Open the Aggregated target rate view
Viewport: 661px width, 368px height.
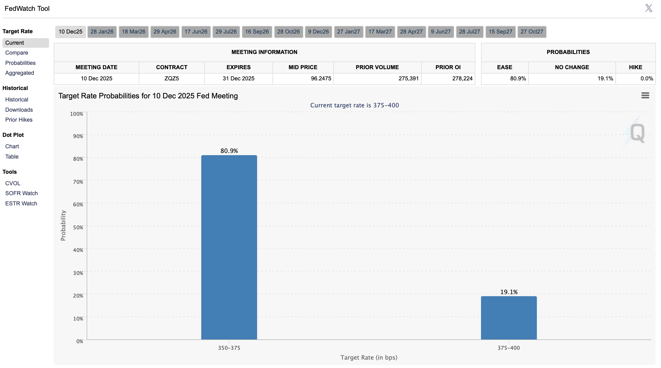point(20,73)
